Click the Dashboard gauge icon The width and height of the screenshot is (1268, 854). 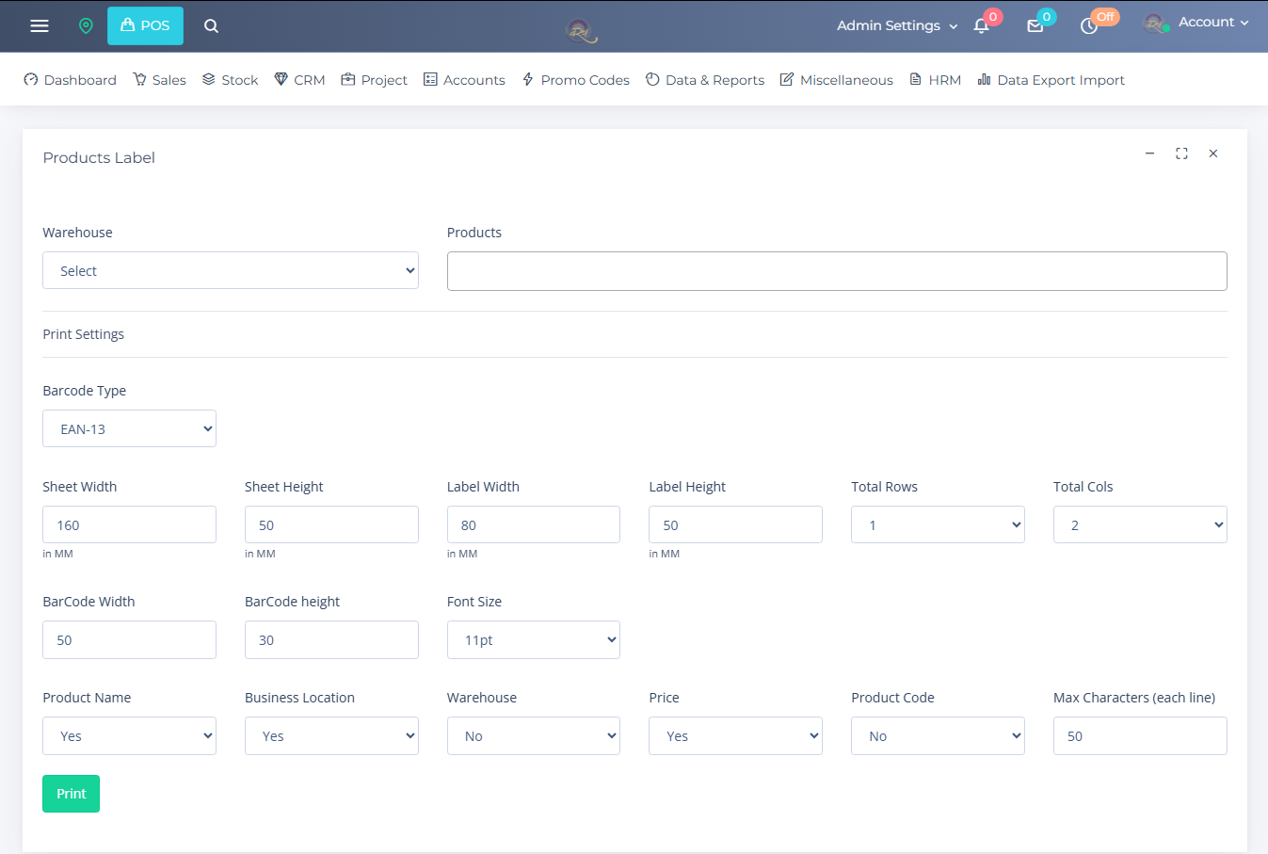[31, 80]
